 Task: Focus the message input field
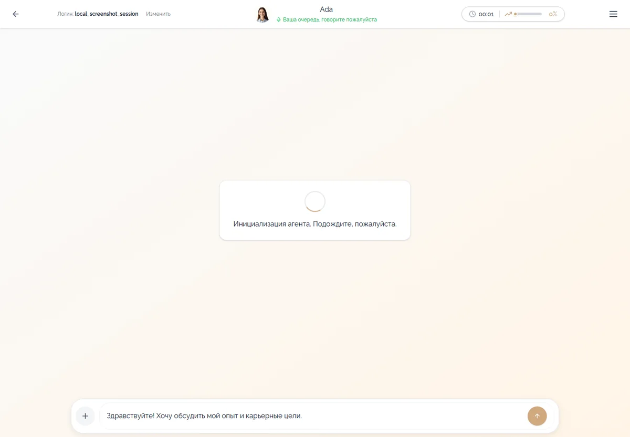click(313, 416)
